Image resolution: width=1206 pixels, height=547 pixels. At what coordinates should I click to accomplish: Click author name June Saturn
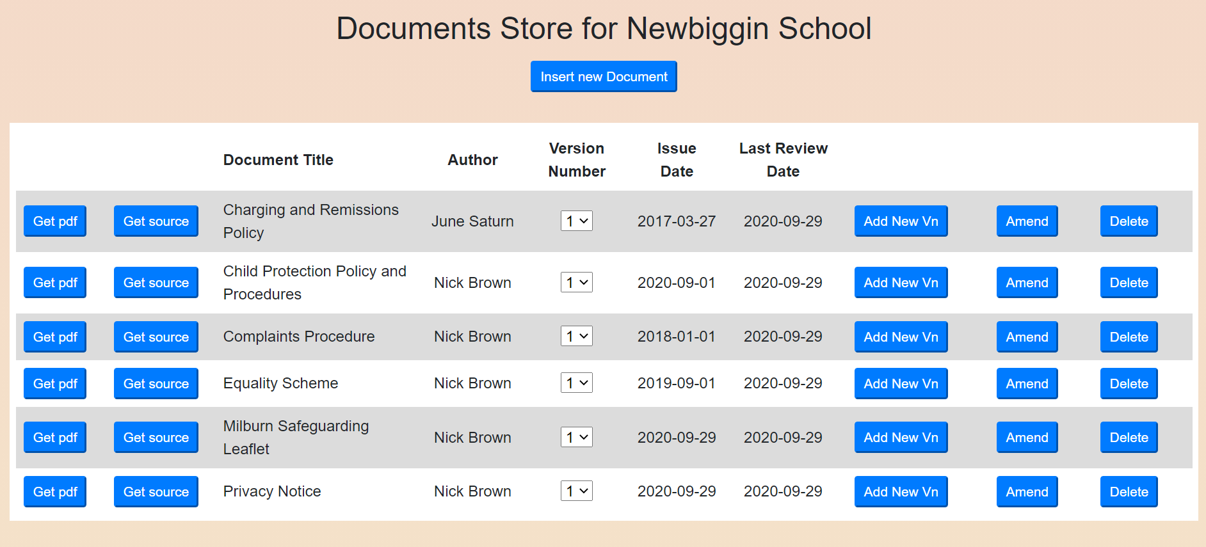pos(472,221)
